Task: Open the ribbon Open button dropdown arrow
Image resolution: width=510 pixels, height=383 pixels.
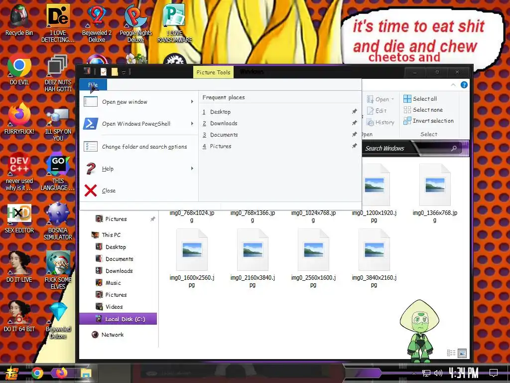Action: [x=392, y=99]
